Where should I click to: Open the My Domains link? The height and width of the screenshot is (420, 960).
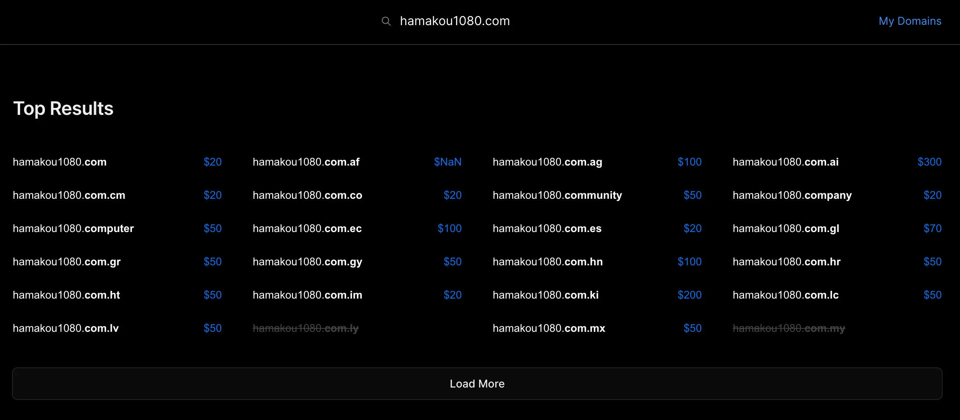910,21
